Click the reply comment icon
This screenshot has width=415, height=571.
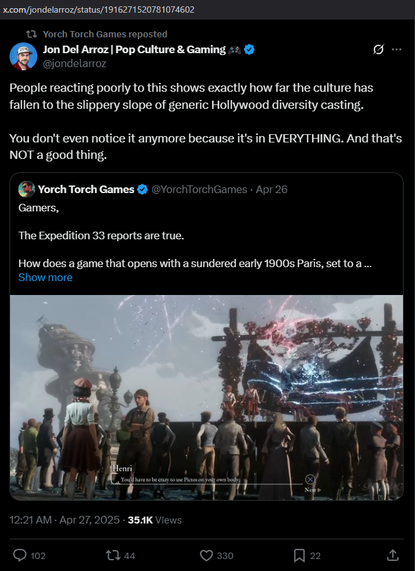20,555
